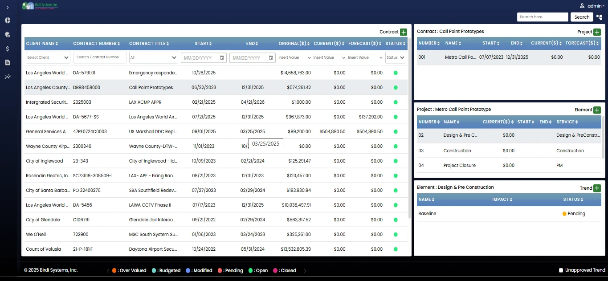This screenshot has width=608, height=281.
Task: Click status dot of DA-5456 row
Action: (x=396, y=205)
